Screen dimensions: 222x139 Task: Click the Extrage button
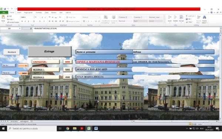[x=50, y=52]
